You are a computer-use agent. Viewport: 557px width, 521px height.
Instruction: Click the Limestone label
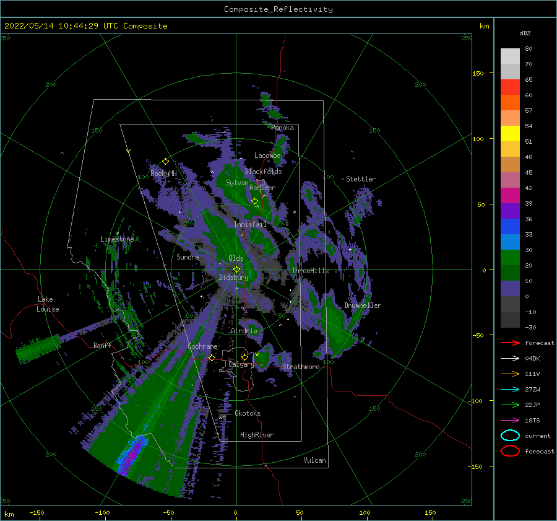(117, 239)
